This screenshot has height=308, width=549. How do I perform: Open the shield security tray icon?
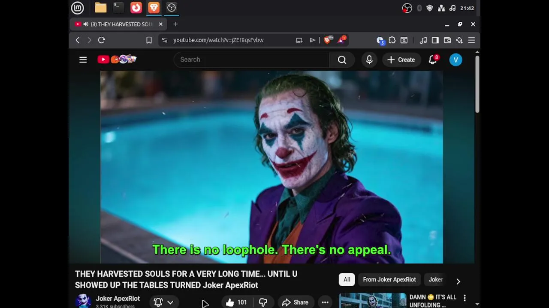pos(430,8)
